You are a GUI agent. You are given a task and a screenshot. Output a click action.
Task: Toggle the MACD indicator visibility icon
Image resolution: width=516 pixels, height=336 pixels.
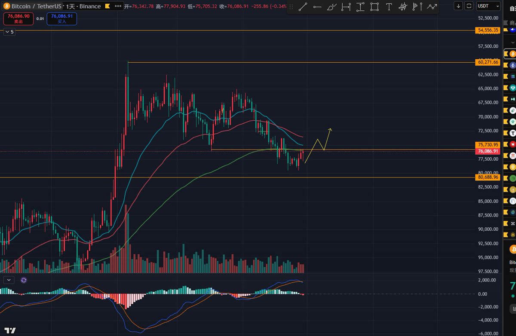tap(23, 280)
